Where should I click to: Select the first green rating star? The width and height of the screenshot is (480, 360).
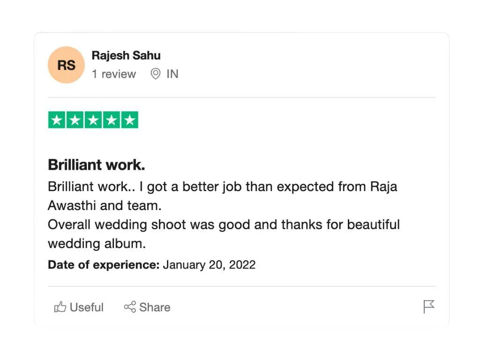57,120
